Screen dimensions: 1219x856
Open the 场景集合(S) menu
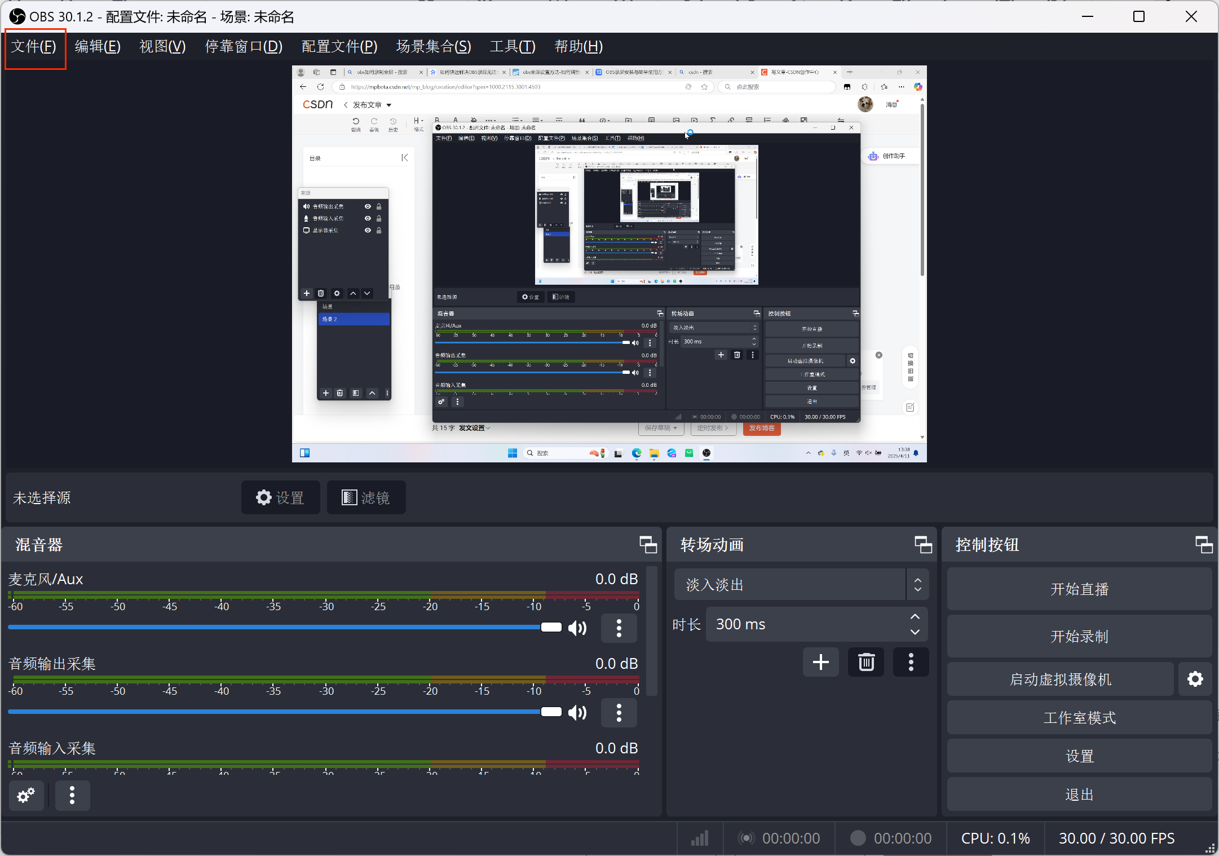pyautogui.click(x=433, y=46)
